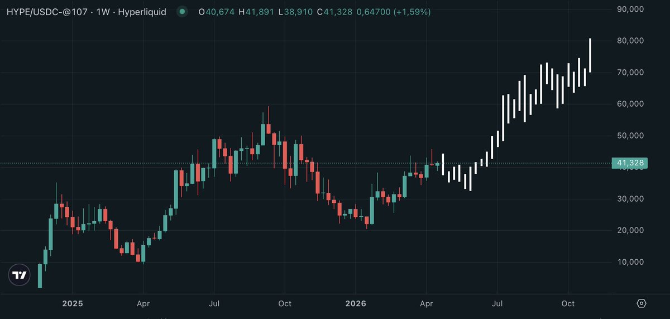Click the green market status dot
Viewport: 670px width, 319px height.
click(x=182, y=12)
